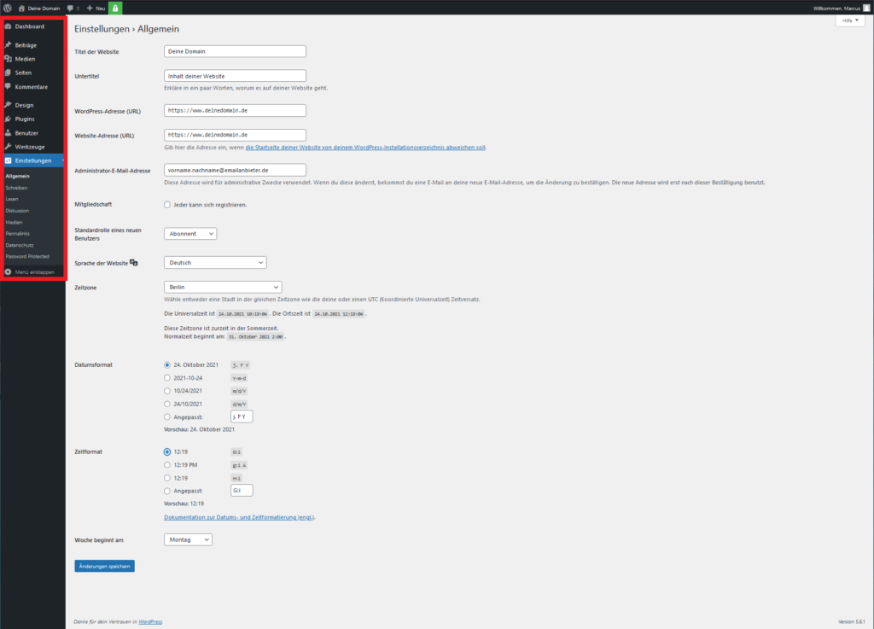Viewport: 874px width, 629px height.
Task: Open the comments bubble in the admin bar
Action: click(x=73, y=9)
